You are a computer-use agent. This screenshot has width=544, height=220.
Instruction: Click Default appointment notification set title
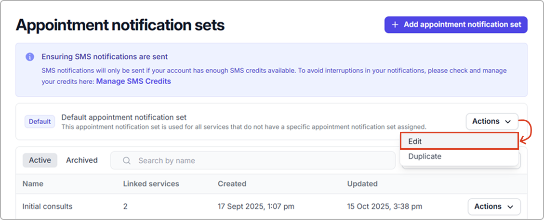coord(124,117)
